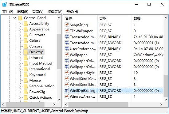
Task: Expand the Bluetooth key
Action: pyautogui.click(x=20, y=35)
